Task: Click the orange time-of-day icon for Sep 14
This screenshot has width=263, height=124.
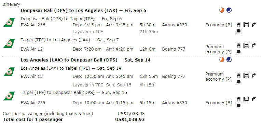Action: tap(222, 59)
